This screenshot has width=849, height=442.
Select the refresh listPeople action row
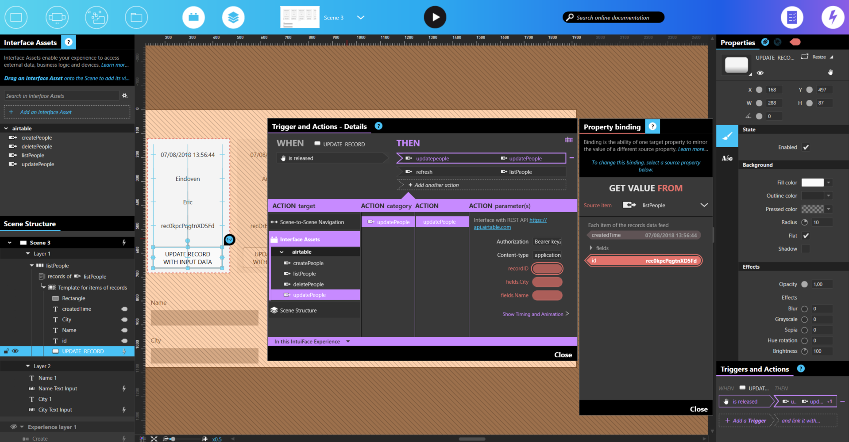point(482,171)
